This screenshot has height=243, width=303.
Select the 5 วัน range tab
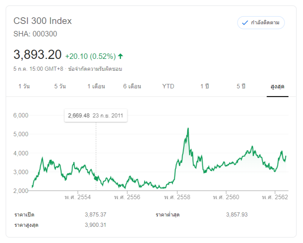60,87
